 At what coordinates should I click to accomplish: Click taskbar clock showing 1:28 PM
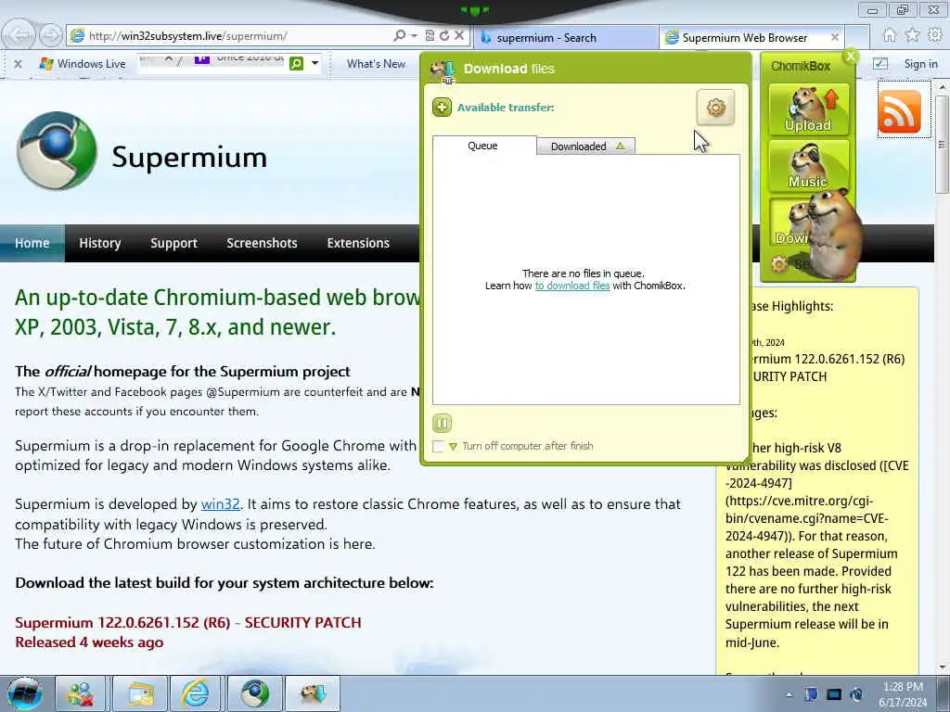coord(903,694)
